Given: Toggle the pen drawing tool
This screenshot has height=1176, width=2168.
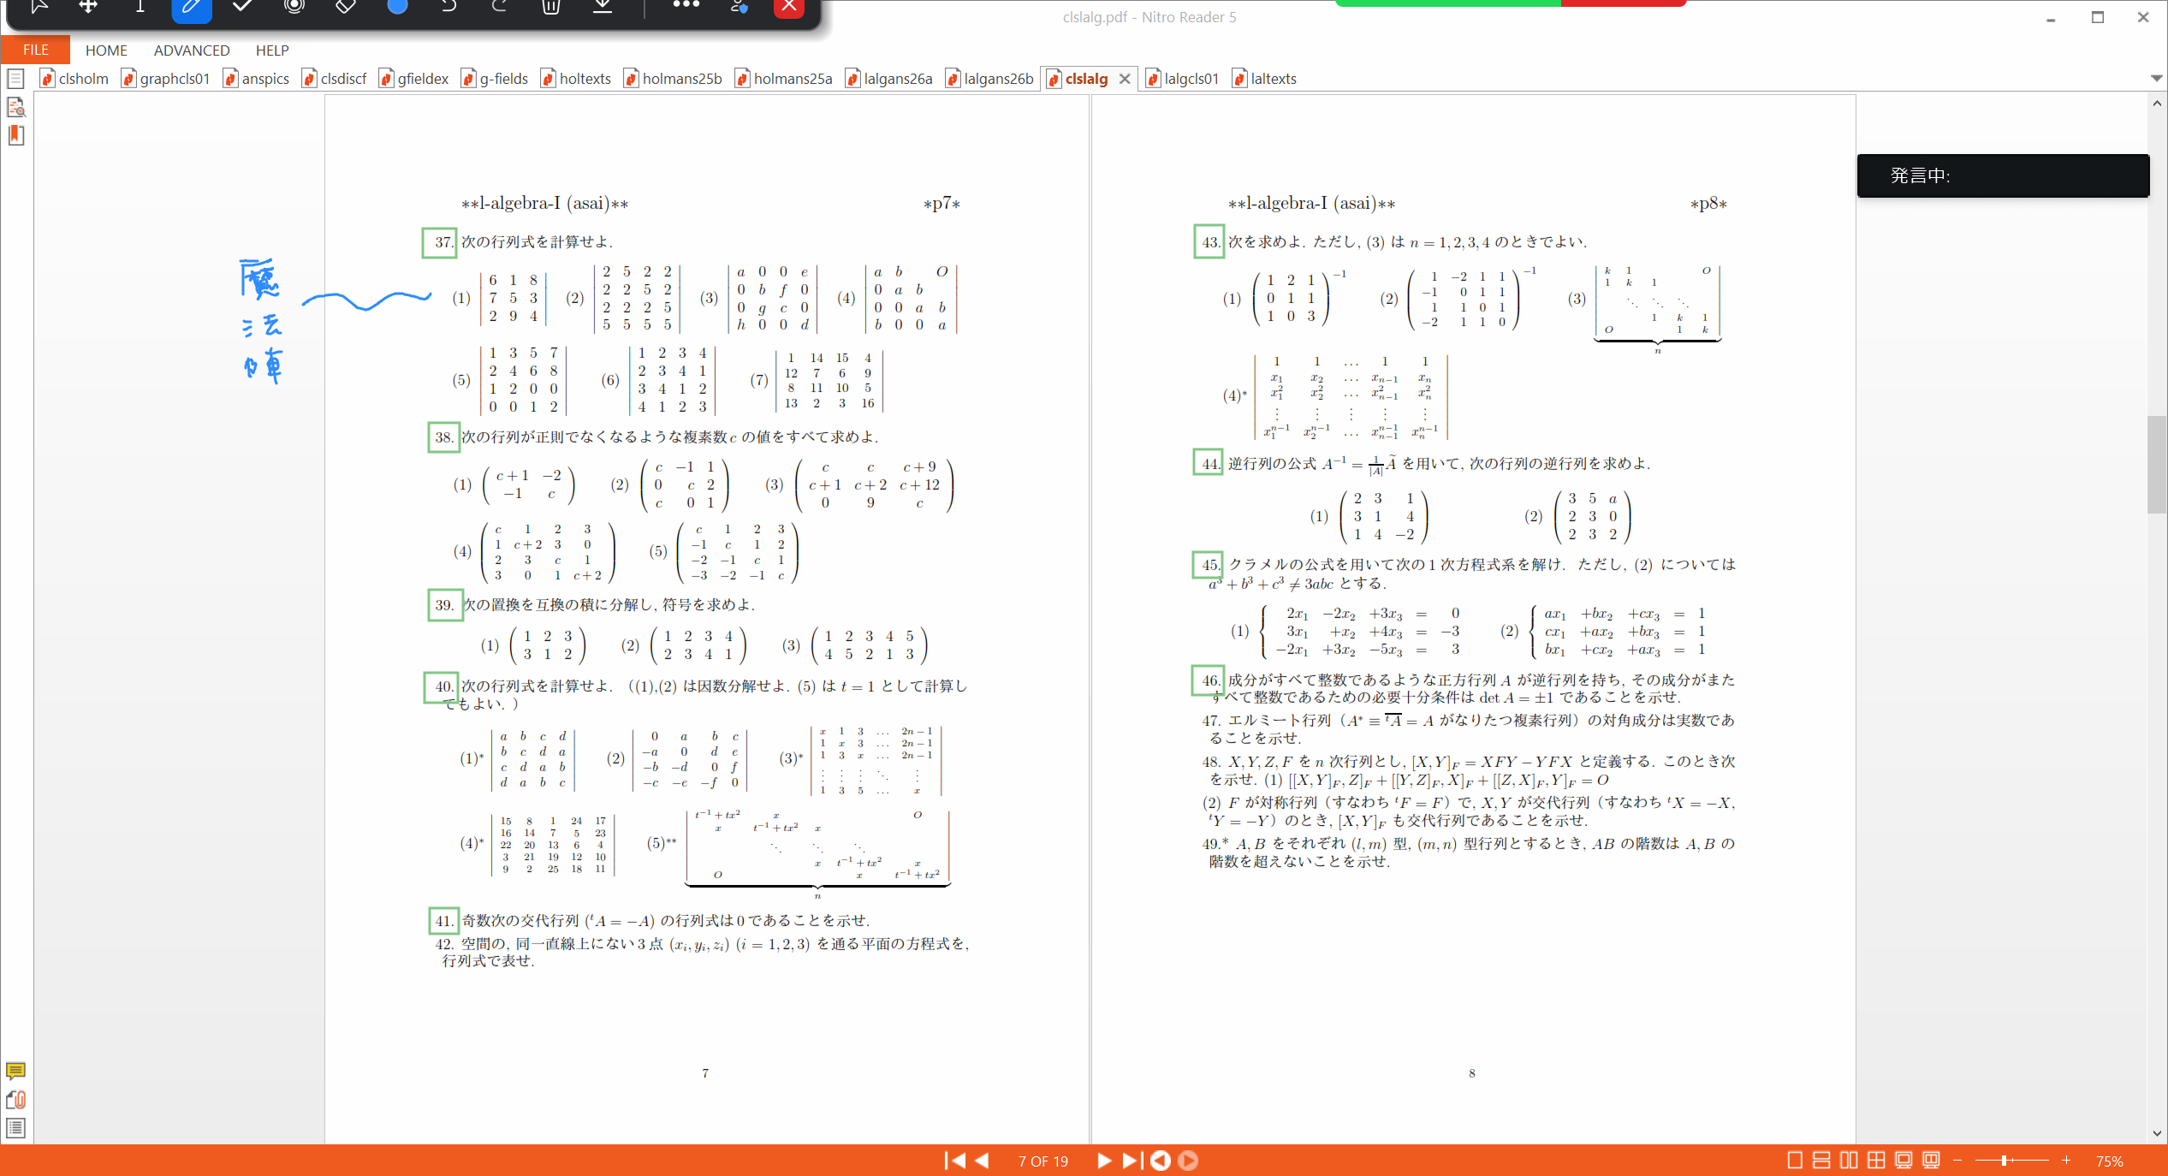Looking at the screenshot, I should (x=192, y=7).
